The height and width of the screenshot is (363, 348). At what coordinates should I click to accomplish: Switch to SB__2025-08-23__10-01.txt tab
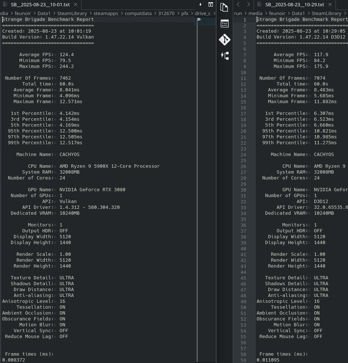(x=37, y=4)
